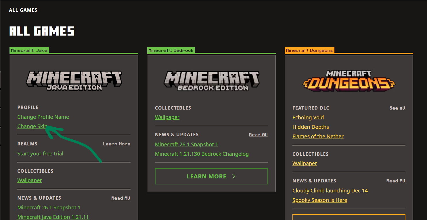This screenshot has height=220, width=427.
Task: Open Wallpaper under Minecraft: Java collectibles
Action: (30, 180)
